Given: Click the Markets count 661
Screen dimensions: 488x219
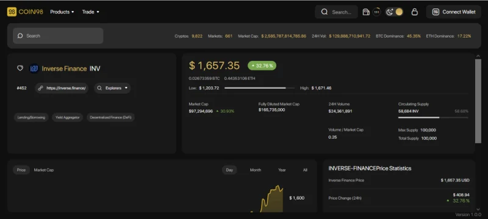Looking at the screenshot, I should 229,36.
